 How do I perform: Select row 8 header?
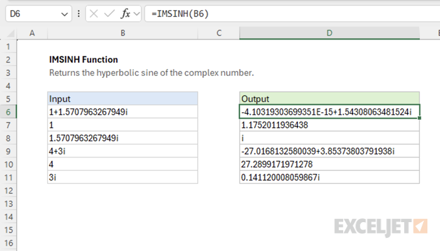(8, 138)
